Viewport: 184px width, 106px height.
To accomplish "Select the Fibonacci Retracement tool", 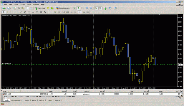I will 29,12.
